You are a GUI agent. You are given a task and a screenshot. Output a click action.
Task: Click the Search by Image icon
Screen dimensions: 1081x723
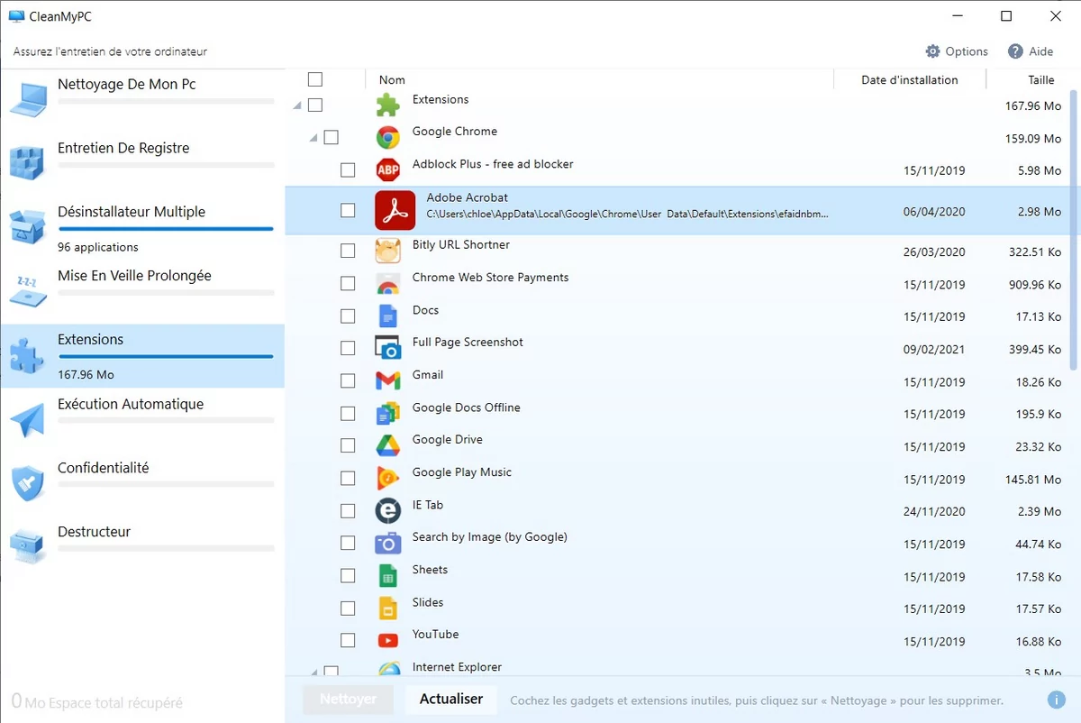point(388,543)
